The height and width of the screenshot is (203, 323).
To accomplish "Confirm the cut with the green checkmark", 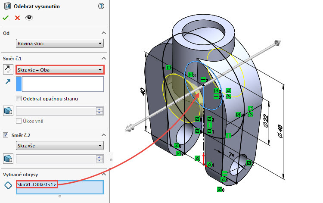I will click(6, 18).
